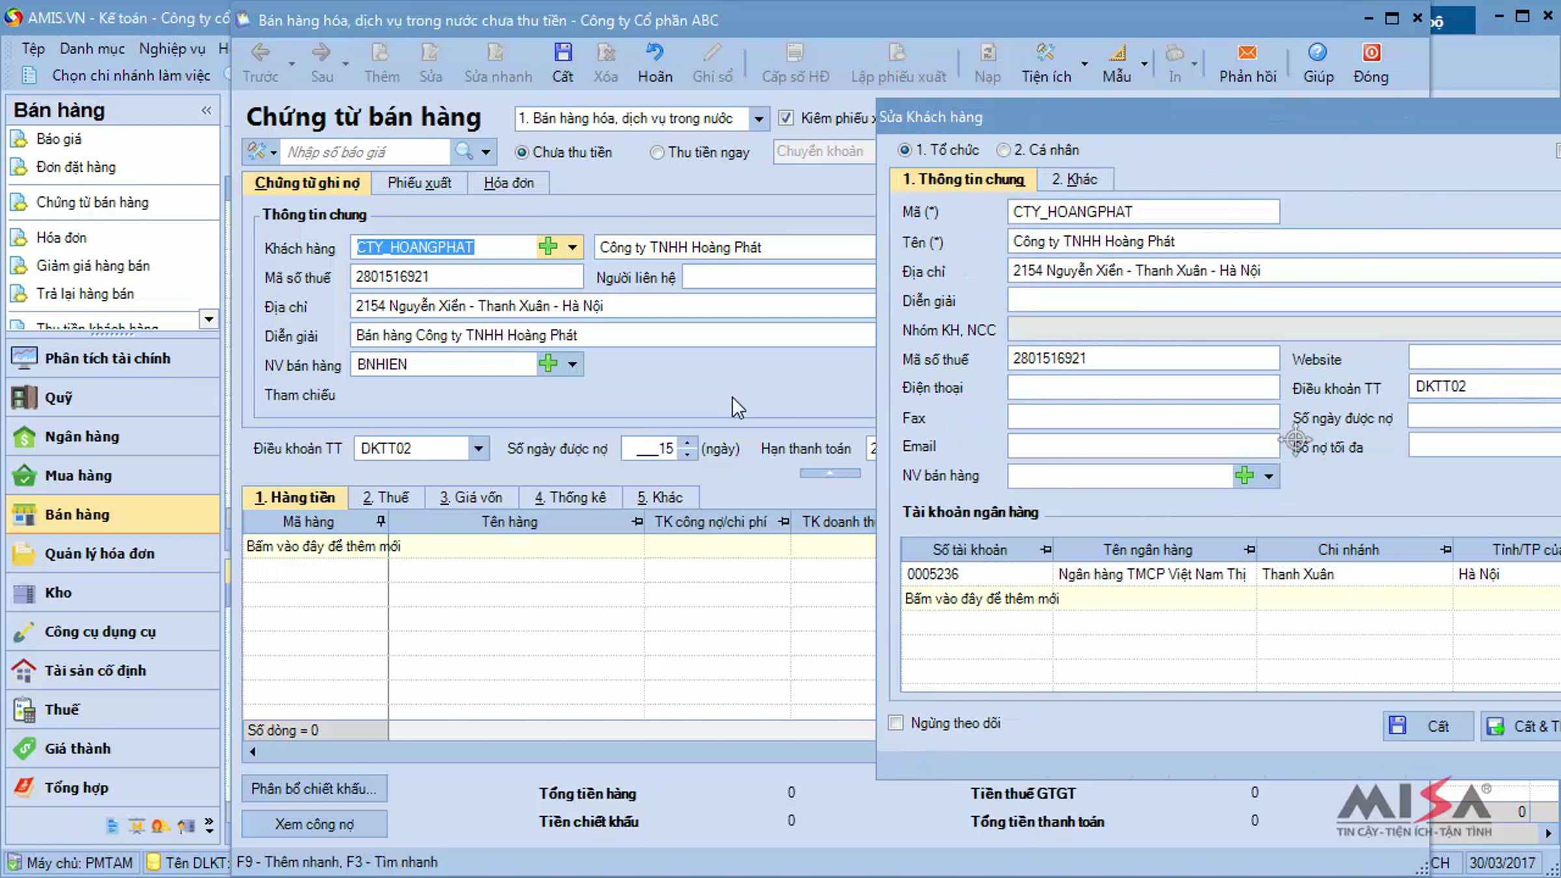Click 'Bấm vào đây để thêm mới' in Hàng tiền grid
1561x878 pixels.
point(323,546)
